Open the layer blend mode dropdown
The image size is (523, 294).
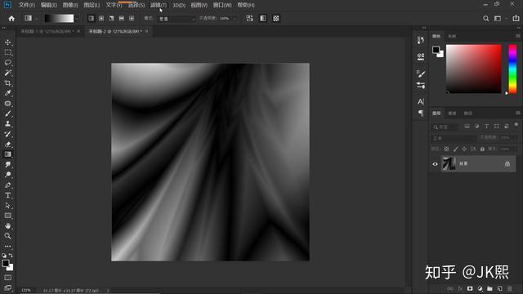454,138
